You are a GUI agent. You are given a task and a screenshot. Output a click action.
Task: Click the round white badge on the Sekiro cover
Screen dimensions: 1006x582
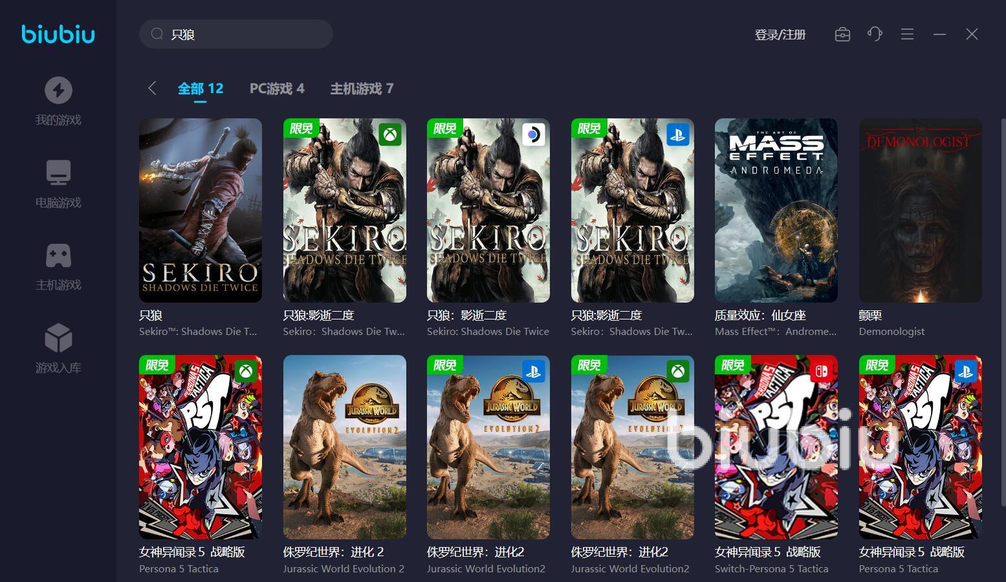coord(534,135)
